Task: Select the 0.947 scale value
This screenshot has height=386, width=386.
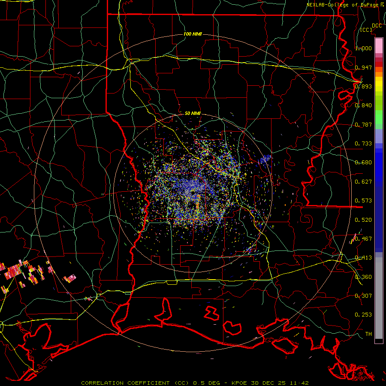Action: (363, 67)
